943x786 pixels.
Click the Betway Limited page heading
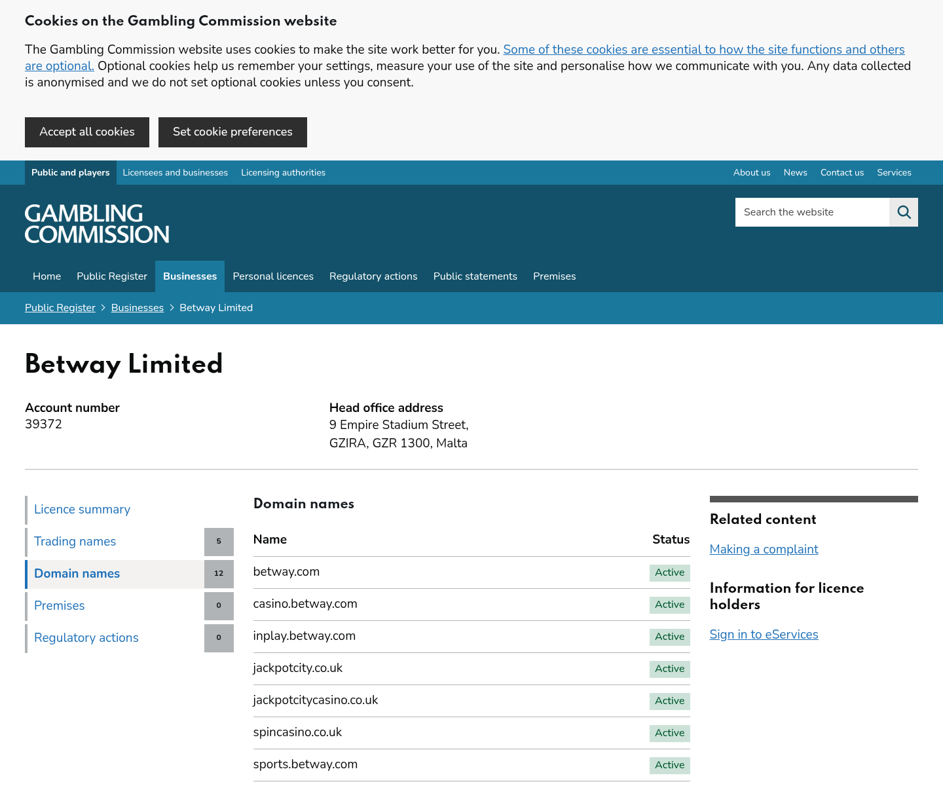coord(124,365)
